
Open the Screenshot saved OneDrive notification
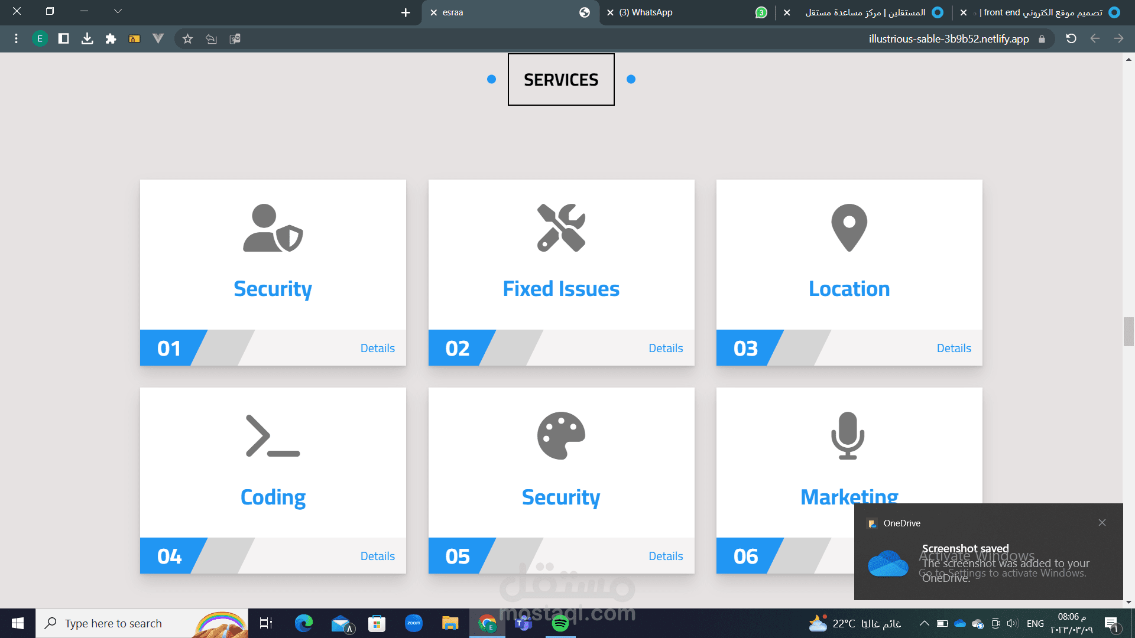[988, 552]
